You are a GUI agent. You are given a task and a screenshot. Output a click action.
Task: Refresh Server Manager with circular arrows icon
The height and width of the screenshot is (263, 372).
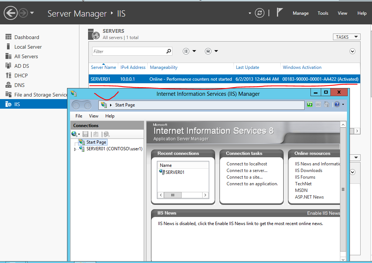(260, 13)
